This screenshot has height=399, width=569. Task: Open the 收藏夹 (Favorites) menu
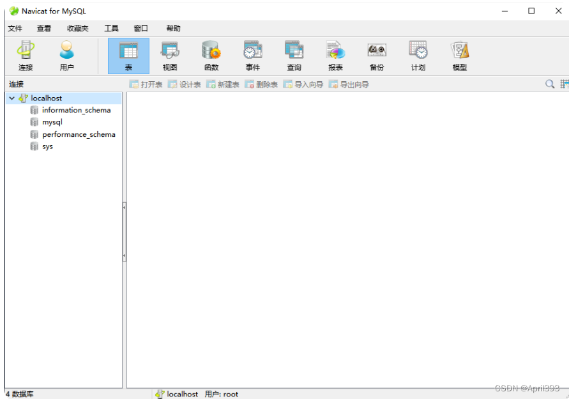click(77, 28)
